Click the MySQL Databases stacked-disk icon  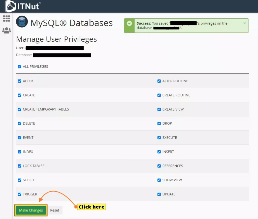coord(22,22)
